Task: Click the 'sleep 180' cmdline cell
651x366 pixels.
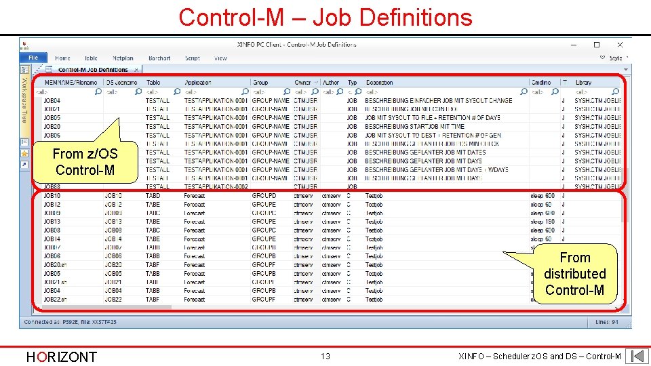Action: (x=542, y=222)
